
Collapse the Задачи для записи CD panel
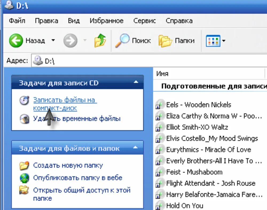coord(136,82)
